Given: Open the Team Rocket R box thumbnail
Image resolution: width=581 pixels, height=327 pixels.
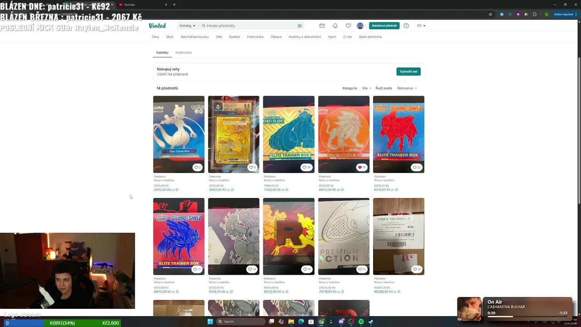Looking at the screenshot, I should click(x=289, y=236).
